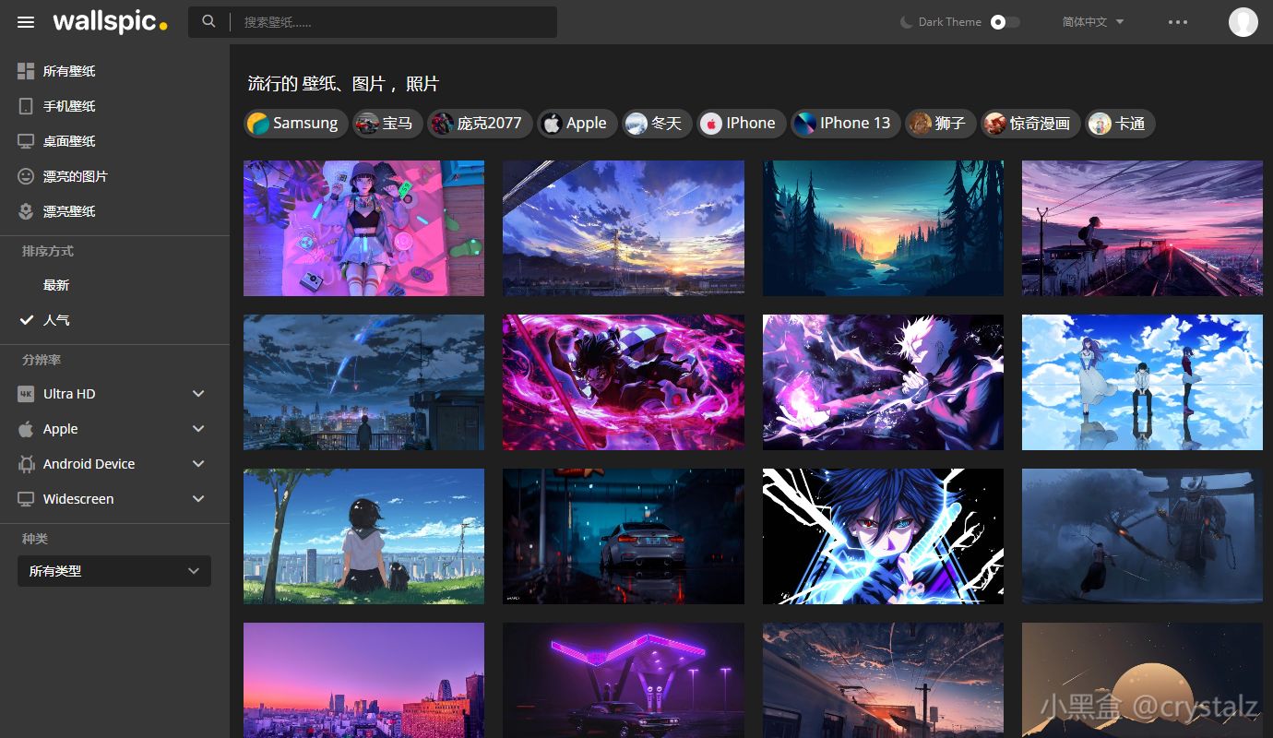1273x738 pixels.
Task: Click the 漂亮的图片 smiley icon
Action: coord(26,176)
